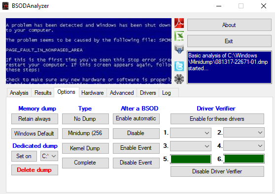Click Disable under After a BSOD
Image resolution: width=275 pixels, height=194 pixels.
(136, 134)
